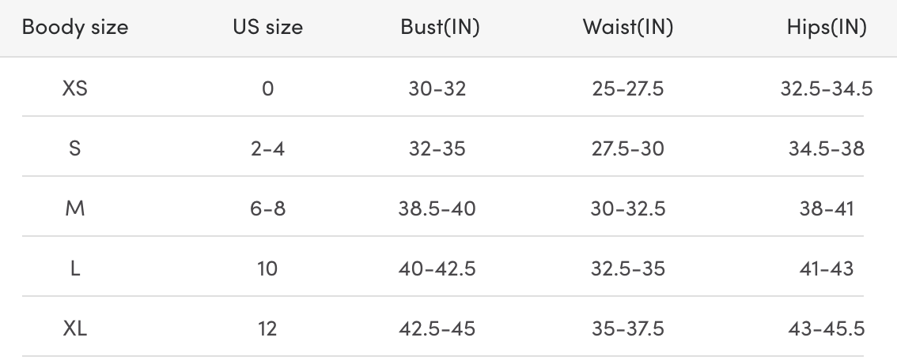Viewport: 897px width, 360px height.
Task: Click the 43-45.5 hips measurement cell
Action: [x=827, y=328]
